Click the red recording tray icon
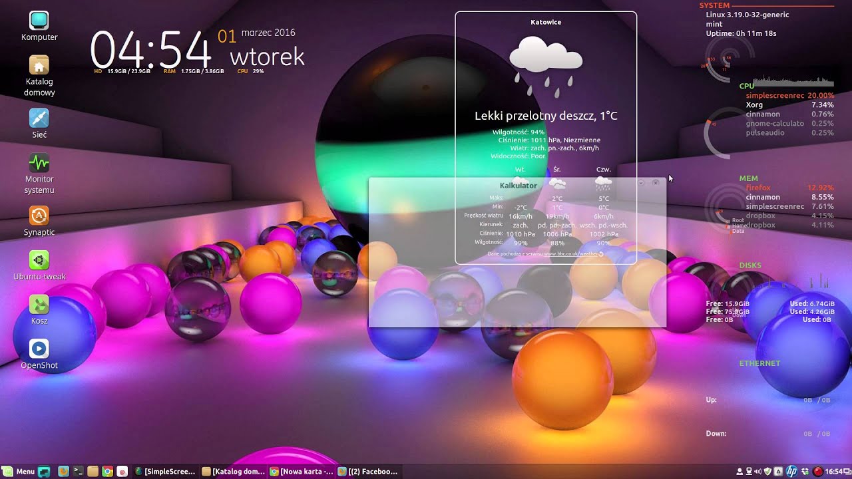The image size is (852, 479). [818, 472]
